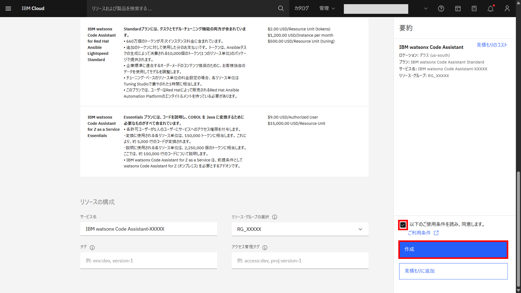
Task: Click info icon beside アクセス管理タグ
Action: (x=265, y=247)
